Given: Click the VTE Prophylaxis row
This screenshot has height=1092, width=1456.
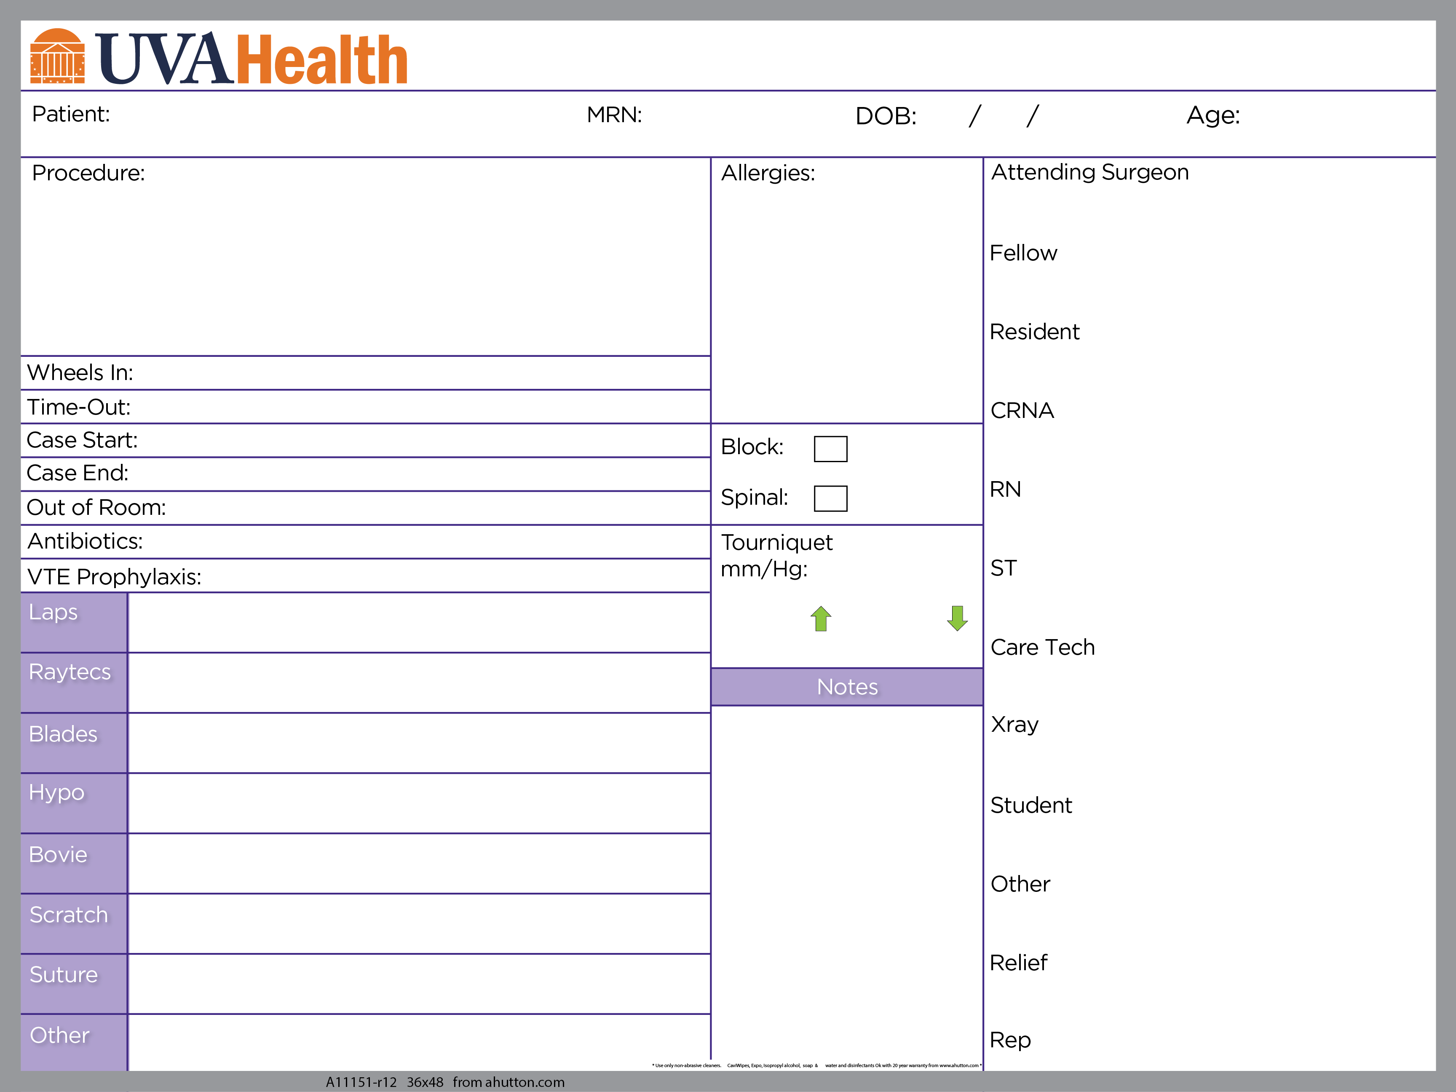Looking at the screenshot, I should click(365, 576).
